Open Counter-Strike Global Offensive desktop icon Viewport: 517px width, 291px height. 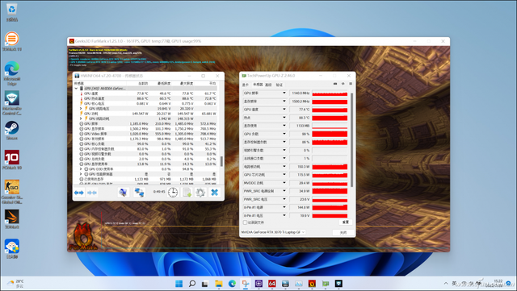[12, 192]
